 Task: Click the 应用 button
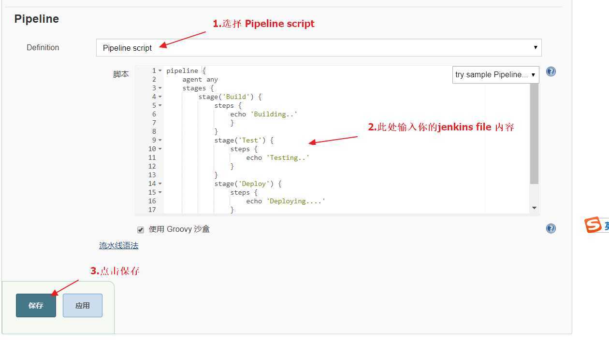[x=83, y=305]
